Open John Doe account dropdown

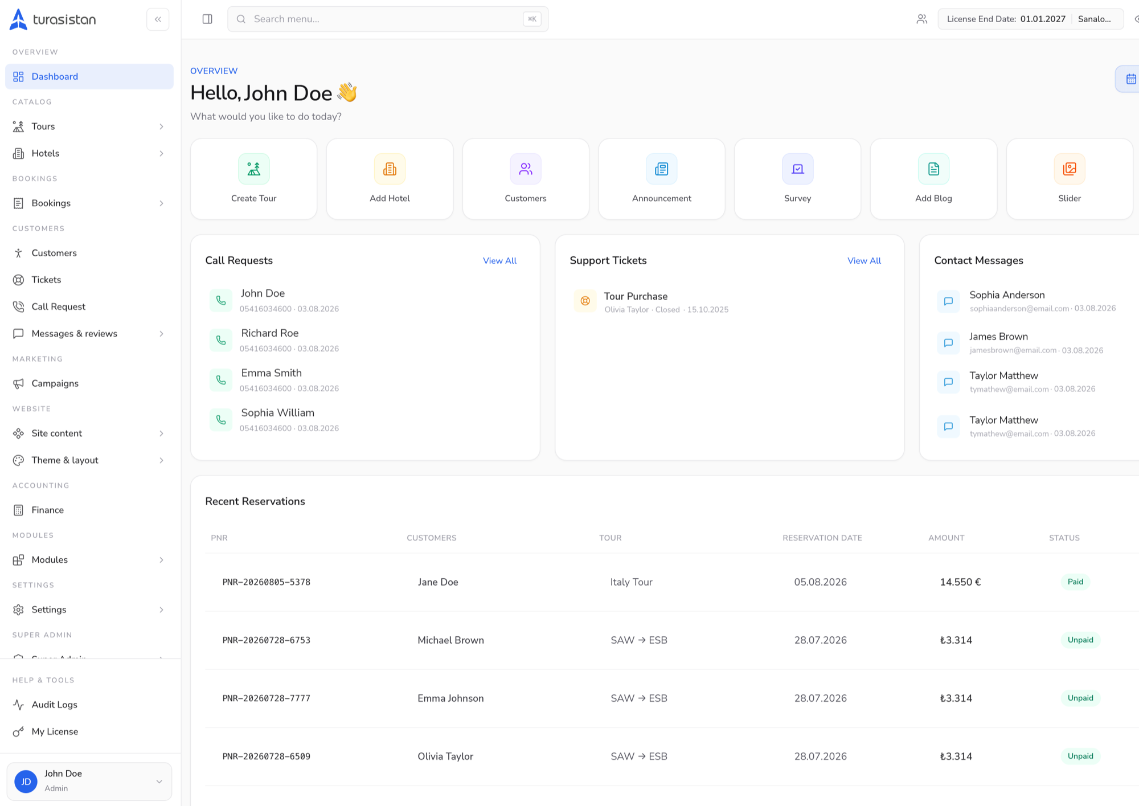89,781
